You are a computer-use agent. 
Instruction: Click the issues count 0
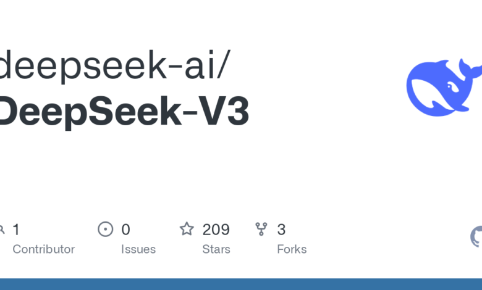click(x=125, y=230)
